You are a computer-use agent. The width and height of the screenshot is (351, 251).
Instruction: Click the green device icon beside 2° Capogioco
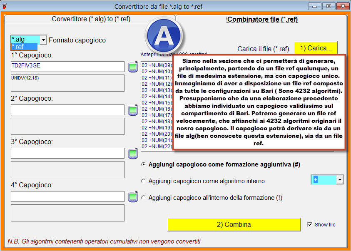click(x=133, y=110)
